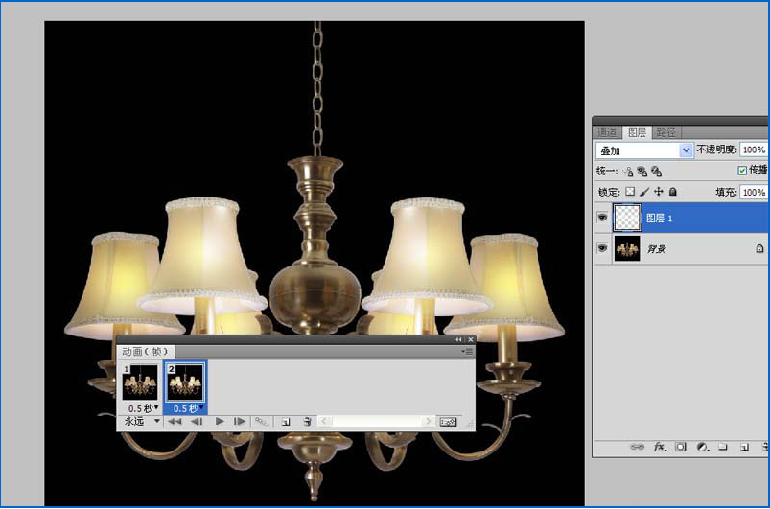The height and width of the screenshot is (509, 770).
Task: Click 图层 1 transparent layer thumbnail
Action: 627,218
